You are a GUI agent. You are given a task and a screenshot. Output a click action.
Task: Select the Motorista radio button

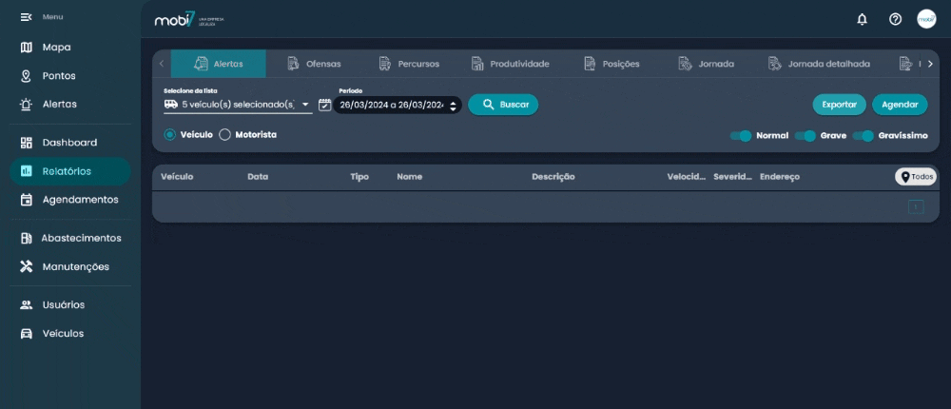[225, 135]
